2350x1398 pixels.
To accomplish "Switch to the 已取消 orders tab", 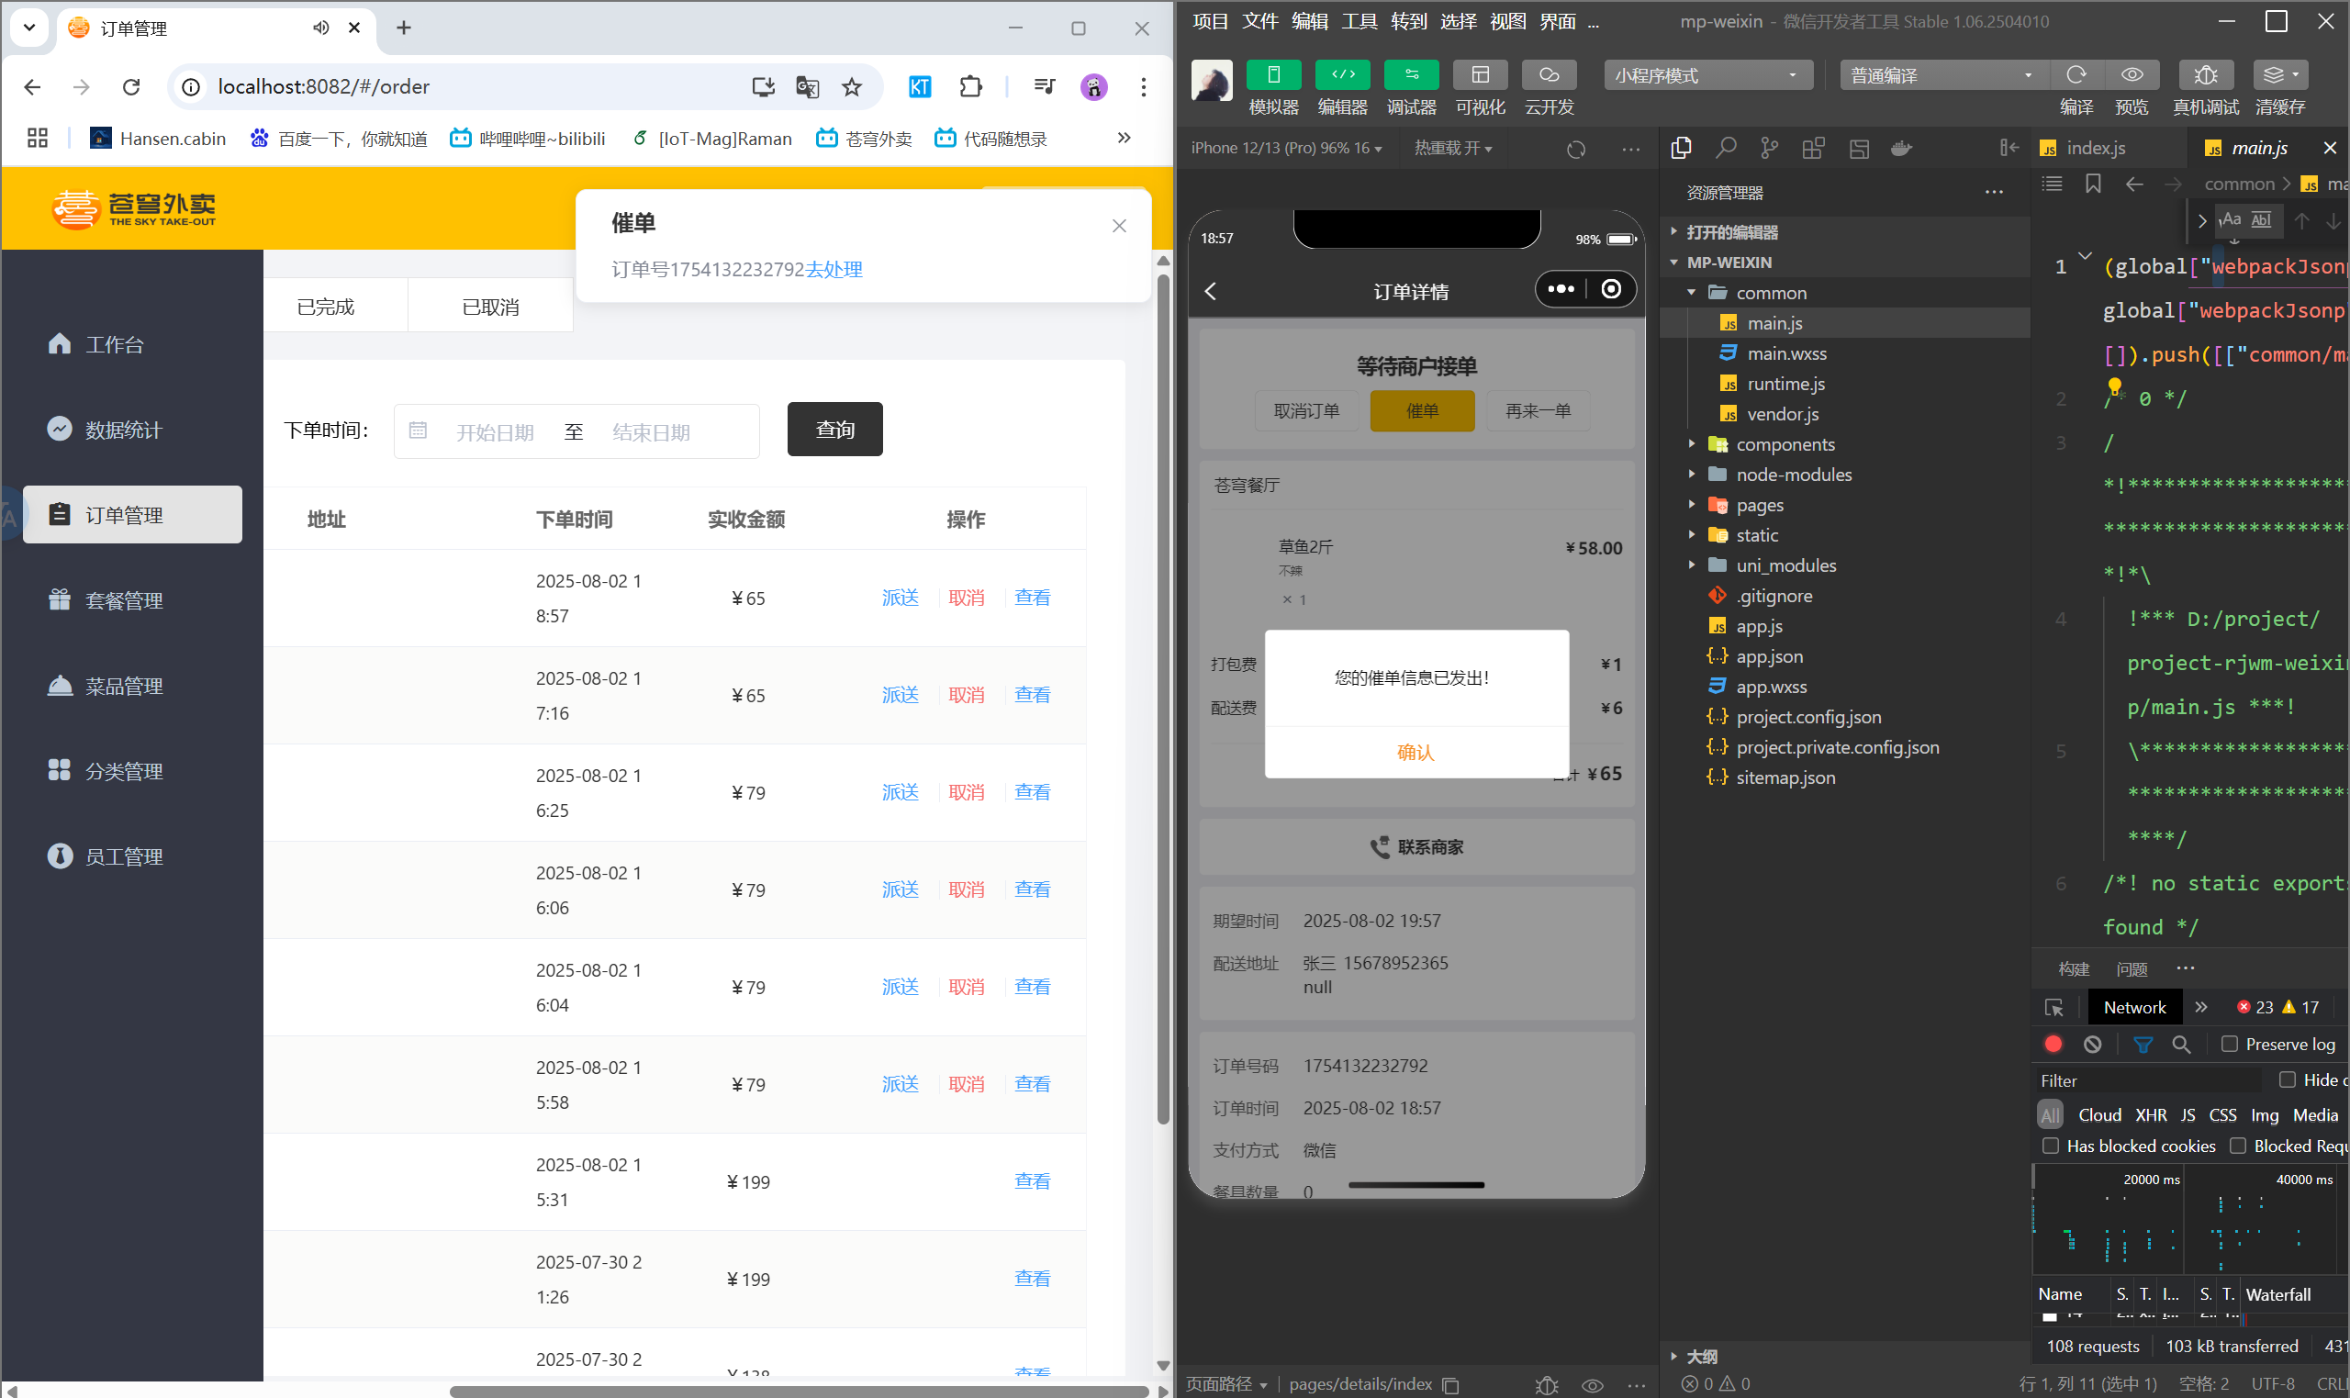I will [490, 308].
